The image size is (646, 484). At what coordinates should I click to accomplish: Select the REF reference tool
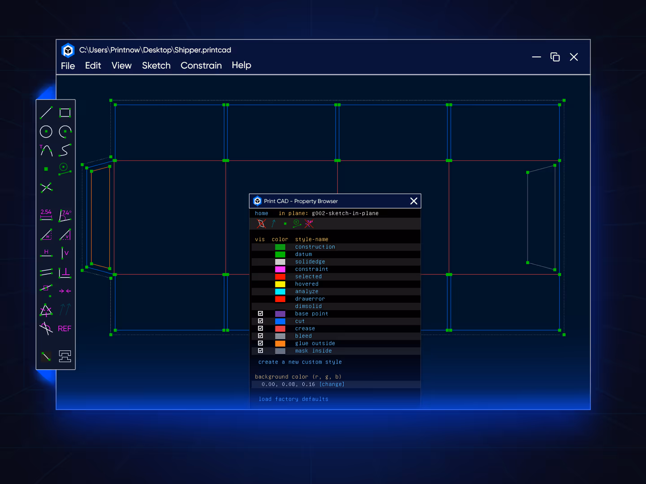pyautogui.click(x=64, y=328)
